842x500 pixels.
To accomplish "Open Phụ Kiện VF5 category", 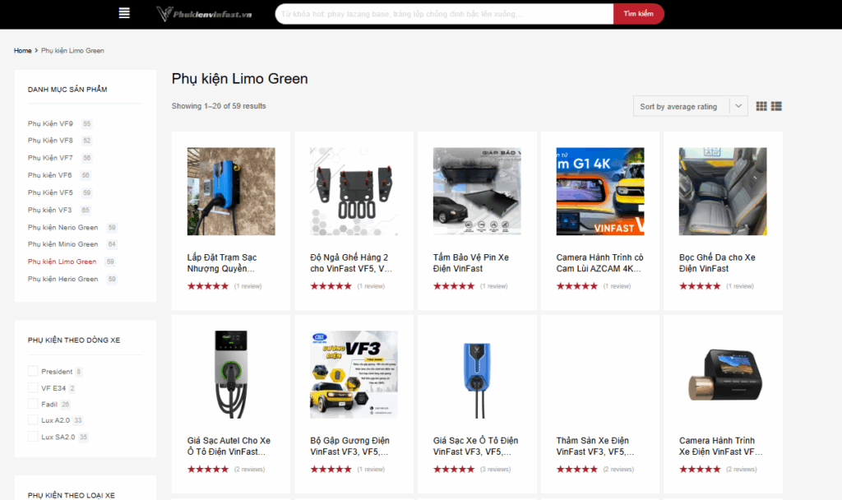I will [x=50, y=192].
